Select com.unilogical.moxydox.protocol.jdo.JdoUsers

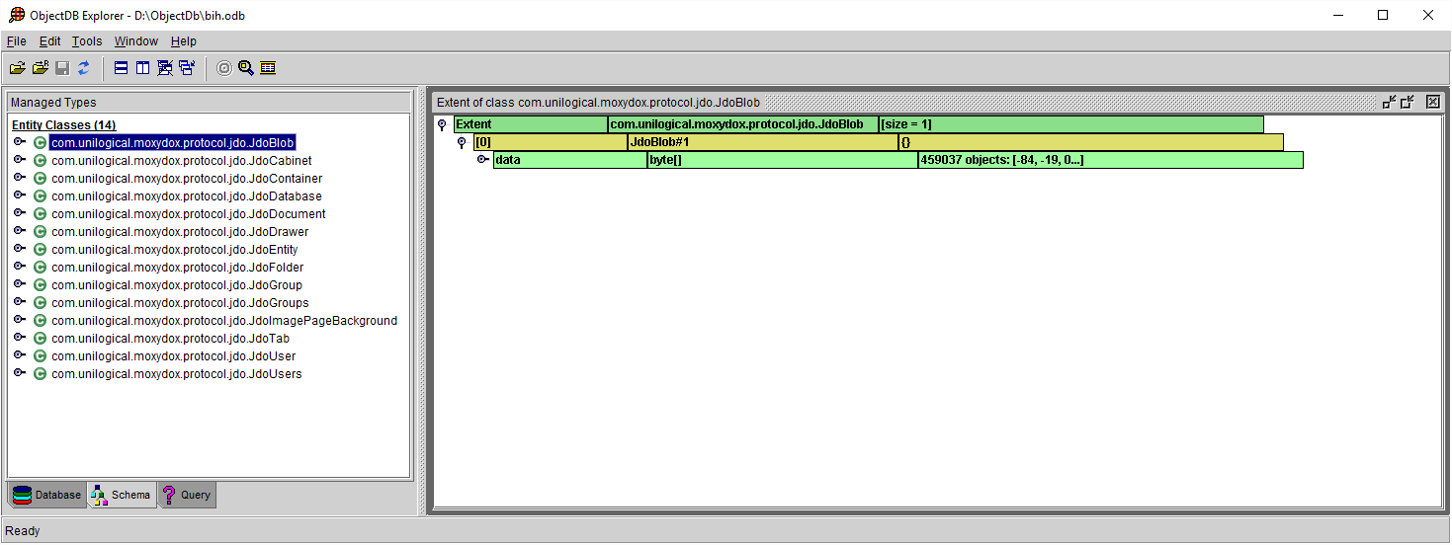(x=177, y=374)
